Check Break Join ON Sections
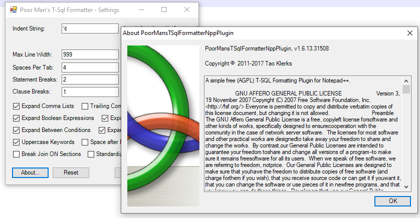 tap(17, 154)
